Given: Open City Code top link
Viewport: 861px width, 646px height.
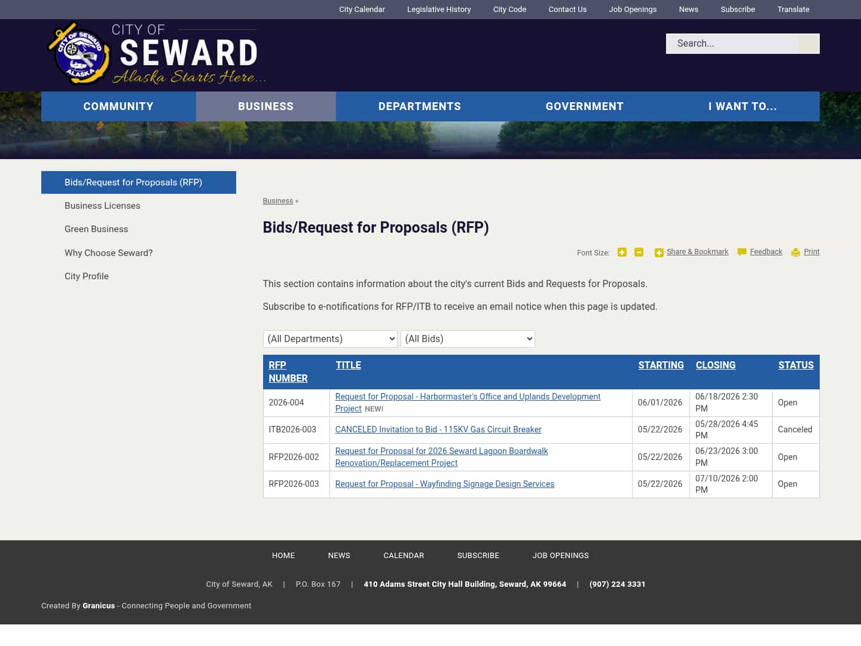Looking at the screenshot, I should [509, 10].
